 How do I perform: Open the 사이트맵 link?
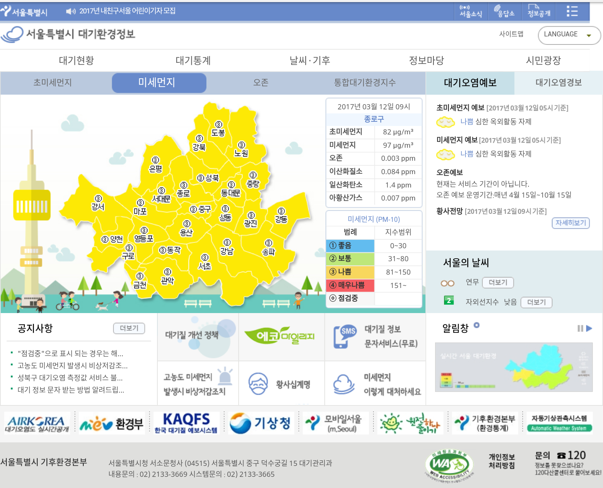point(511,34)
